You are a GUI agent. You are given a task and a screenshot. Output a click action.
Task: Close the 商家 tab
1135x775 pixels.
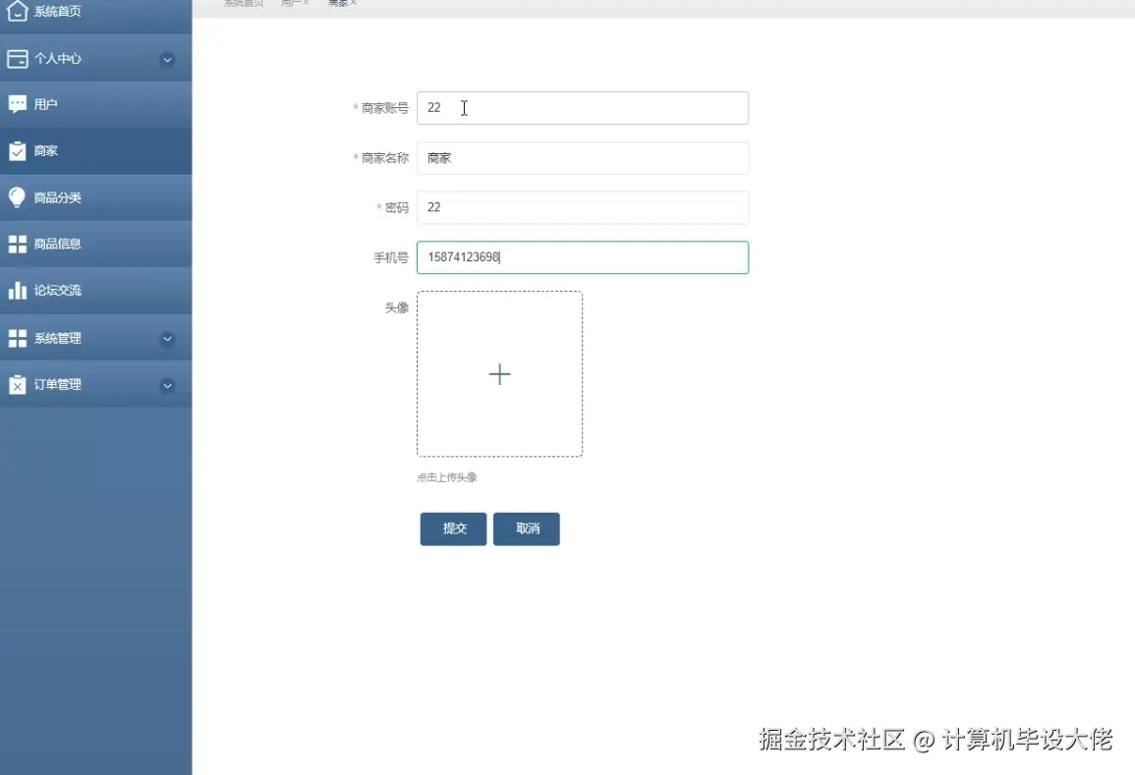tap(352, 3)
